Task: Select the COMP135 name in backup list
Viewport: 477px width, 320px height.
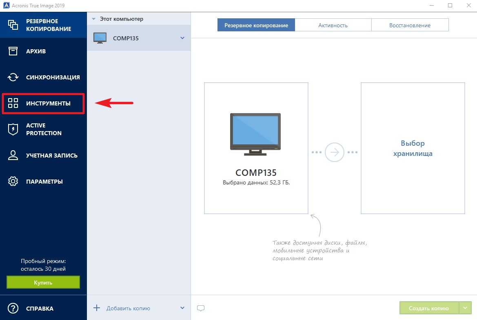Action: click(126, 38)
